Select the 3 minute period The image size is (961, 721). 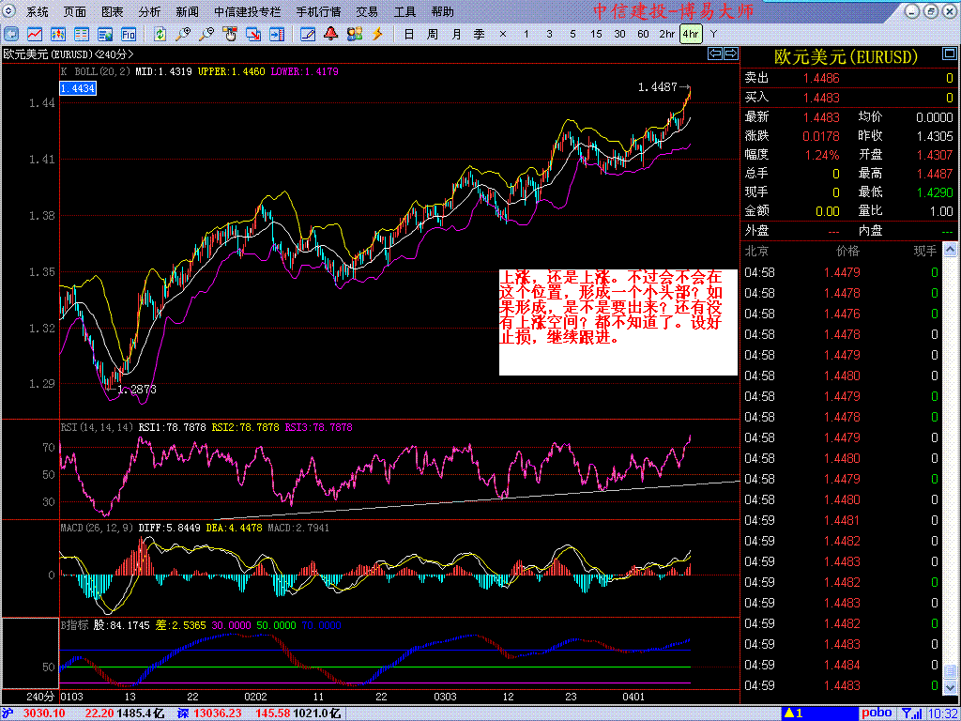tap(549, 35)
